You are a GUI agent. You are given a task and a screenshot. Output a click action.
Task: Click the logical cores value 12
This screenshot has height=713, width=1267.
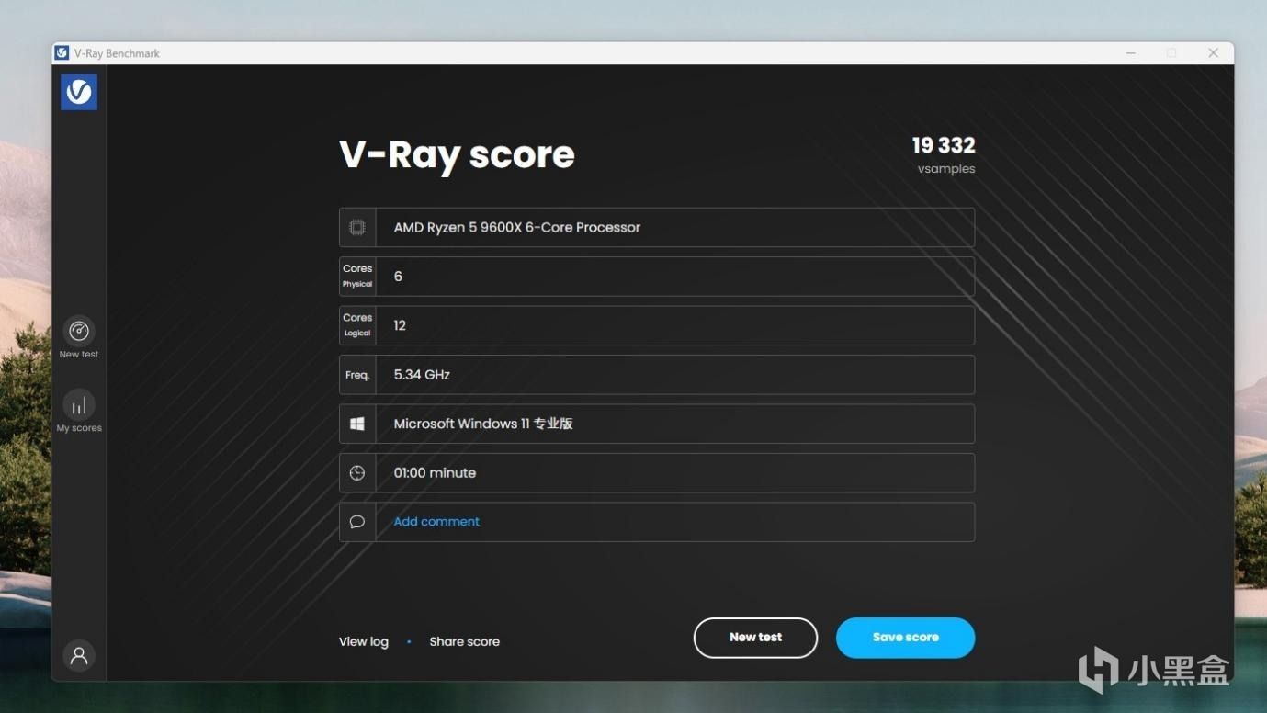(400, 325)
